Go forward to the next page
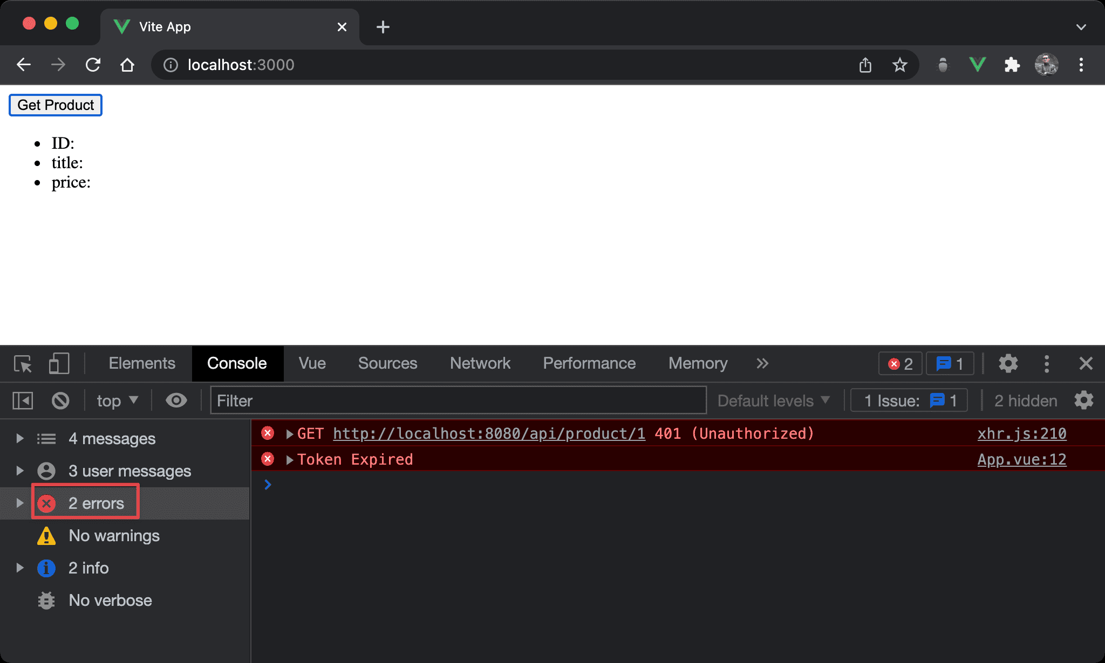This screenshot has height=663, width=1105. click(x=58, y=65)
